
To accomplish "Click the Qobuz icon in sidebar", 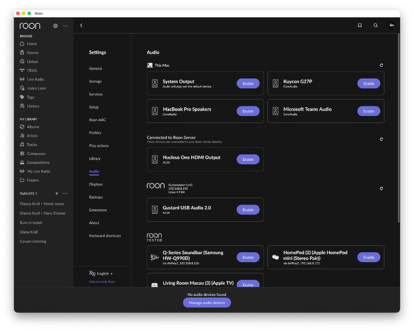I will point(22,62).
